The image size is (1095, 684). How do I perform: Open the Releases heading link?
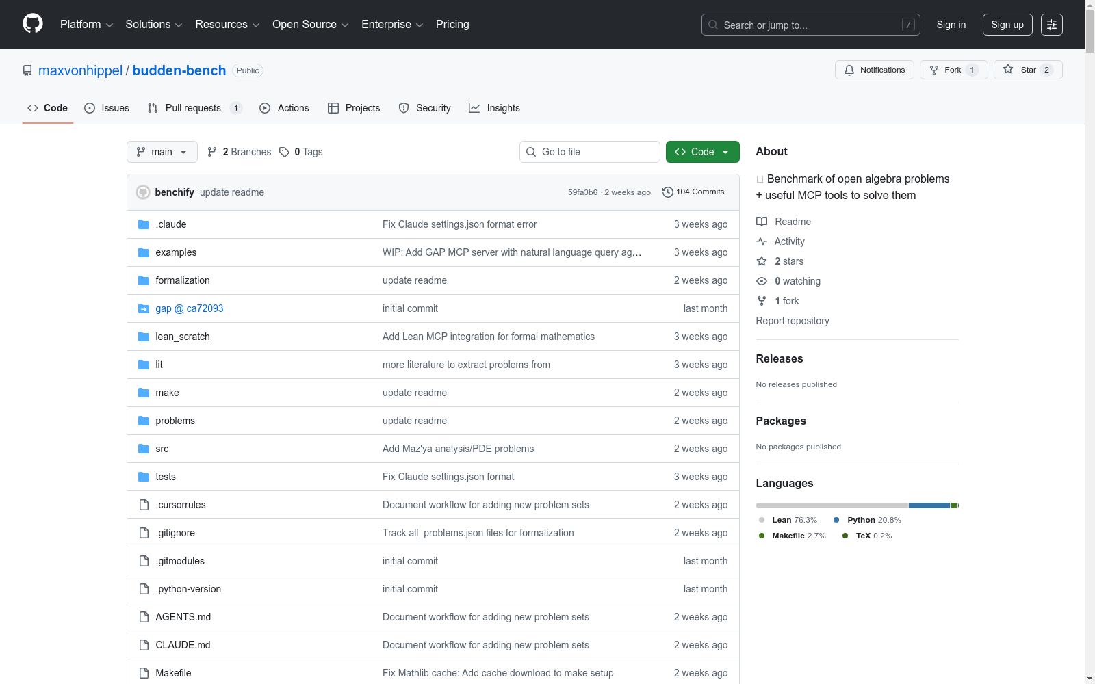780,358
